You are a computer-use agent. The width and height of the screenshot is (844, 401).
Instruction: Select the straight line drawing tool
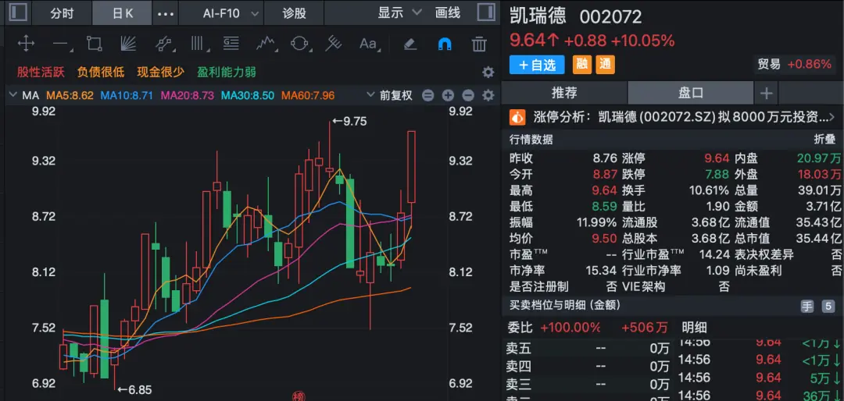62,44
